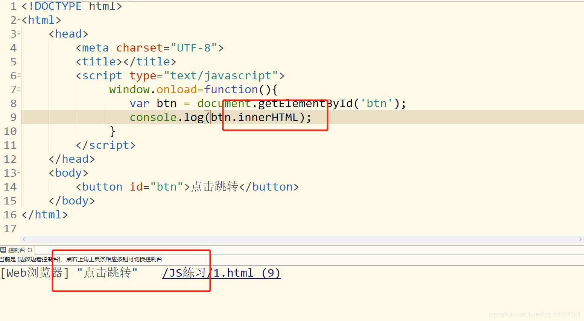Image resolution: width=584 pixels, height=321 pixels.
Task: Click the left arrow of the horizontal scrollbar
Action: 24,239
